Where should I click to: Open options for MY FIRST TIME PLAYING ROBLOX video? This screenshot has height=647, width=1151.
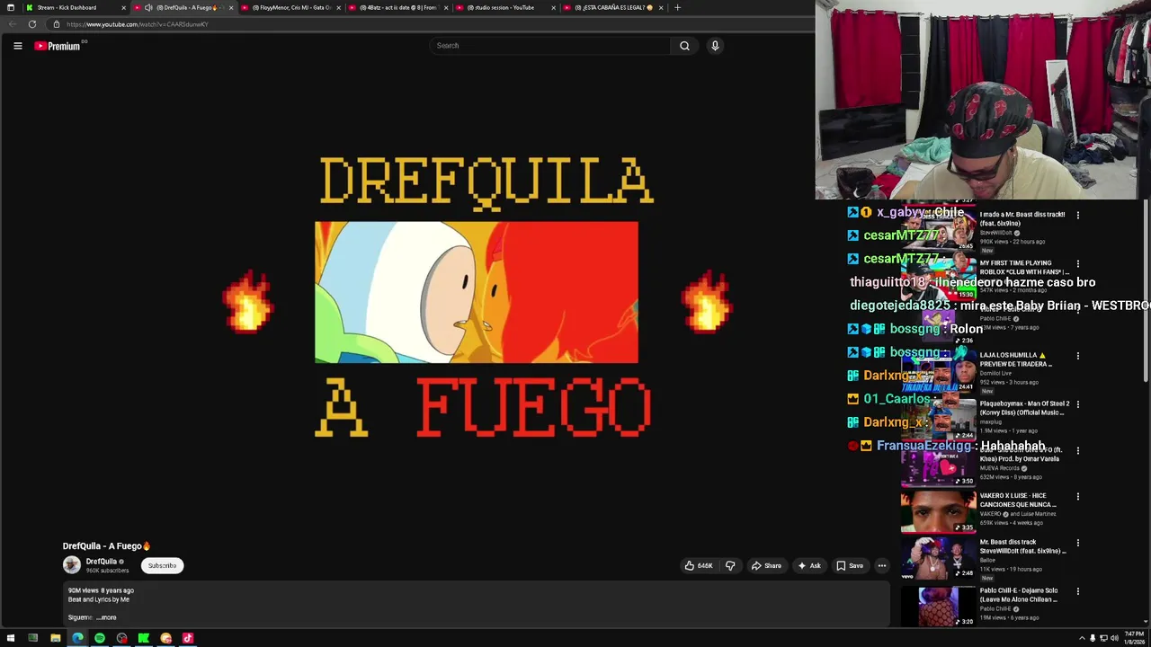coord(1077,264)
